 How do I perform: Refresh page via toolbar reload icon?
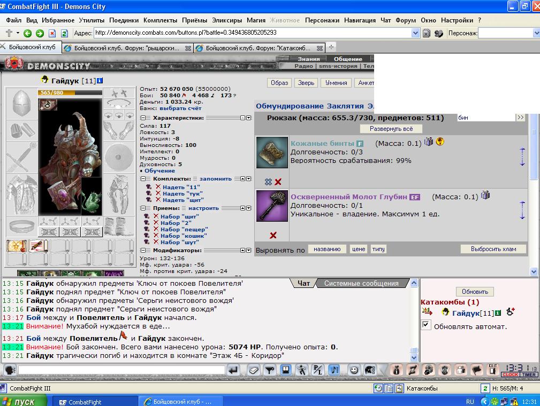tap(64, 33)
